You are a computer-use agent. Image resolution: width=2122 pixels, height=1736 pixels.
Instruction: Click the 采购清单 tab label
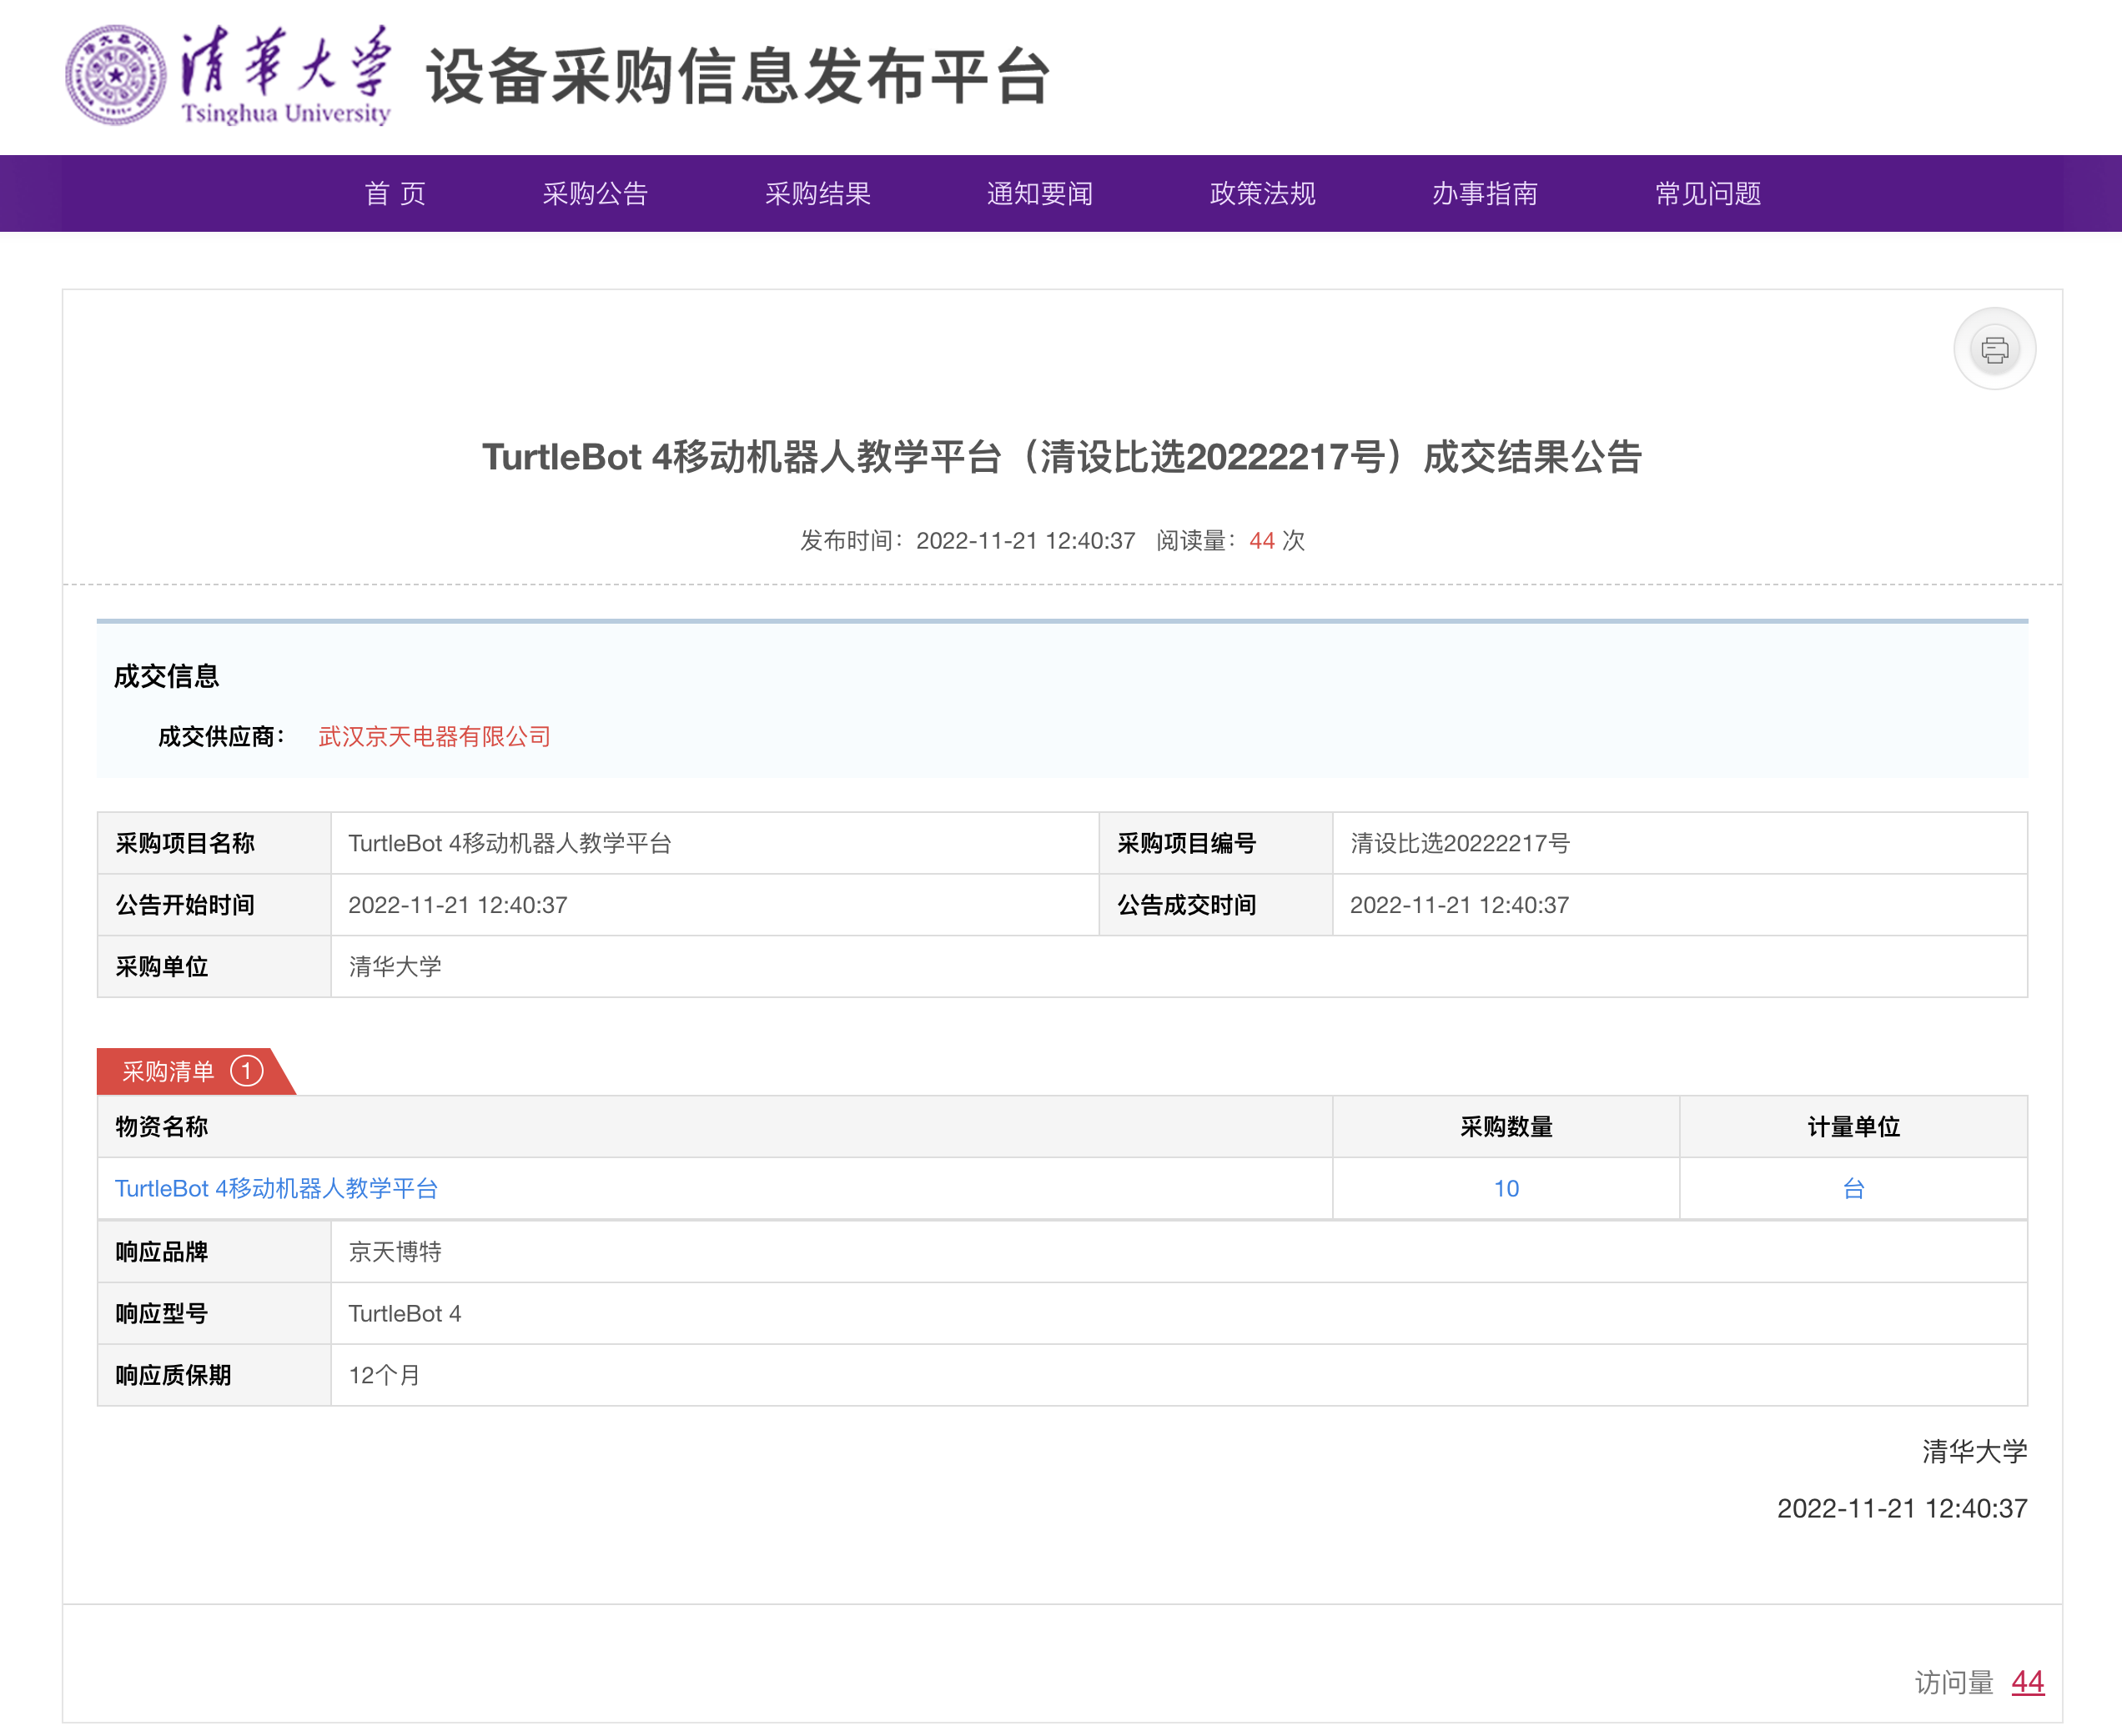pyautogui.click(x=168, y=1072)
